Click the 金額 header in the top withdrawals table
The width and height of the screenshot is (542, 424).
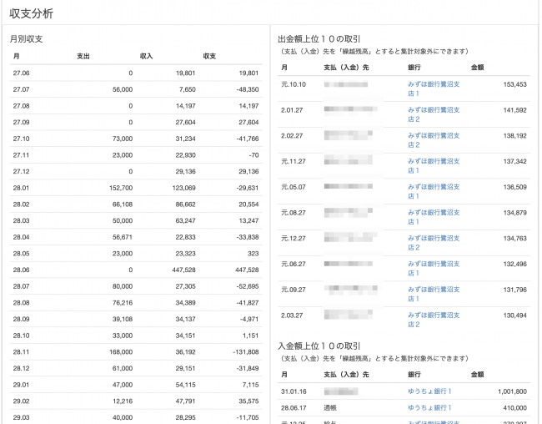click(478, 66)
